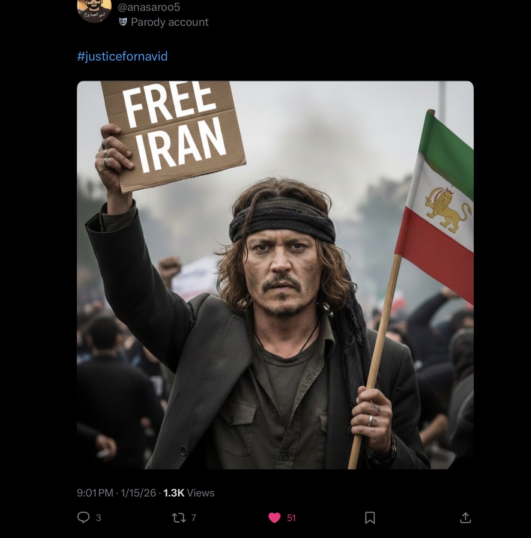Open the reply speech bubble icon
Image resolution: width=531 pixels, height=538 pixels.
tap(83, 517)
